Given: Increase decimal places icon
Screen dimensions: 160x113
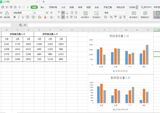Looking at the screenshot, I should pyautogui.click(x=120, y=17).
